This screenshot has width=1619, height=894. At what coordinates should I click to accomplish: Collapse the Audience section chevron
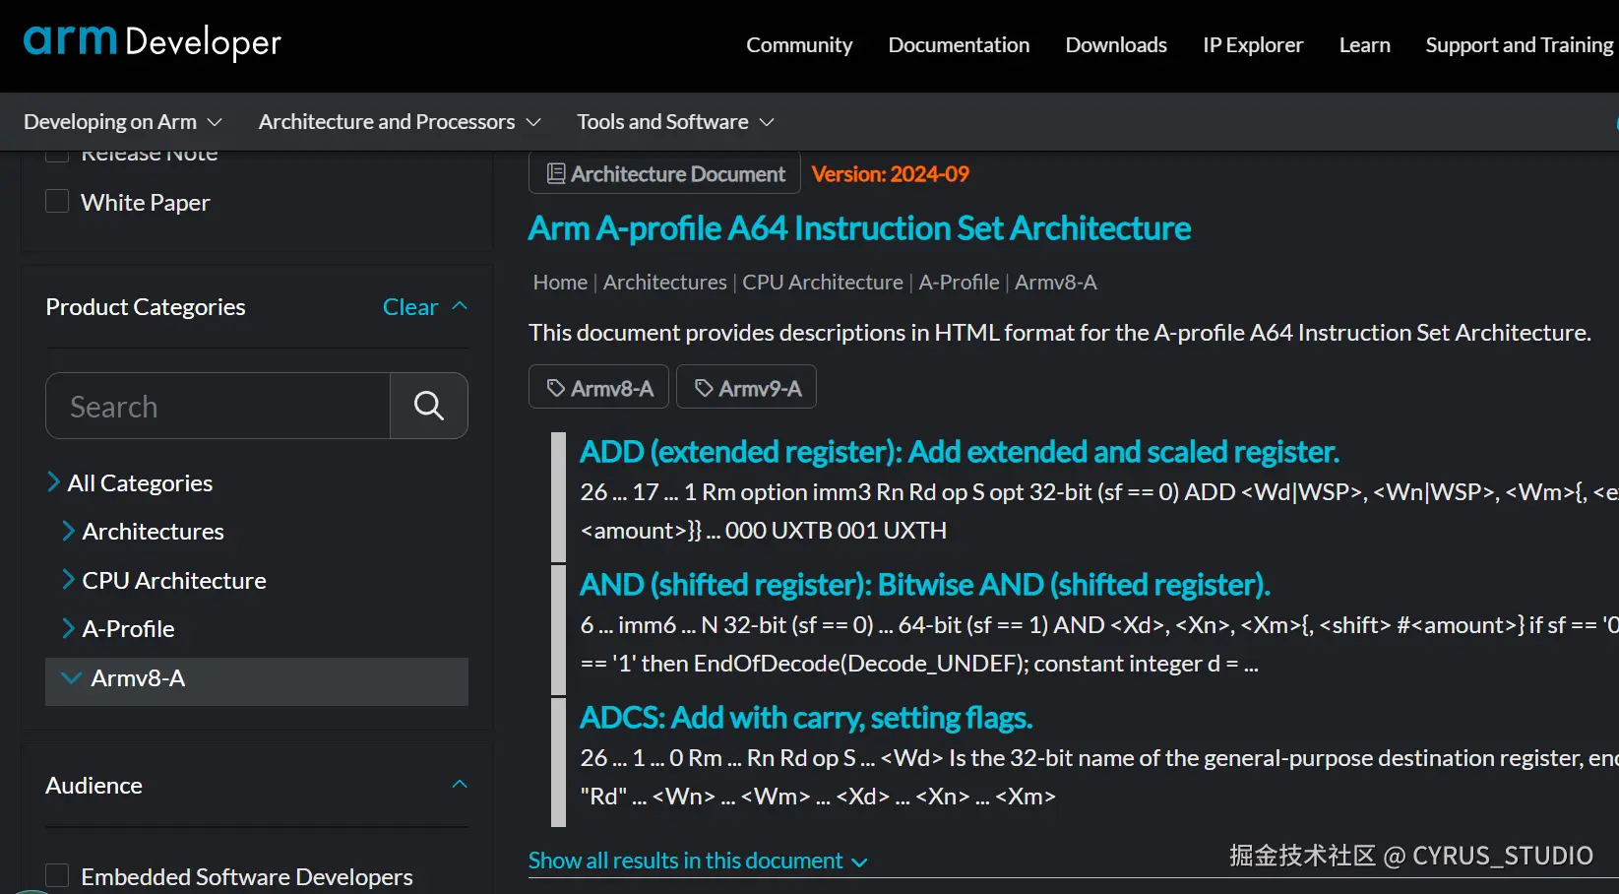(x=459, y=784)
